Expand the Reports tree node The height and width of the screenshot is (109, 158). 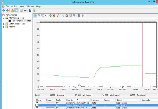pos(4,27)
